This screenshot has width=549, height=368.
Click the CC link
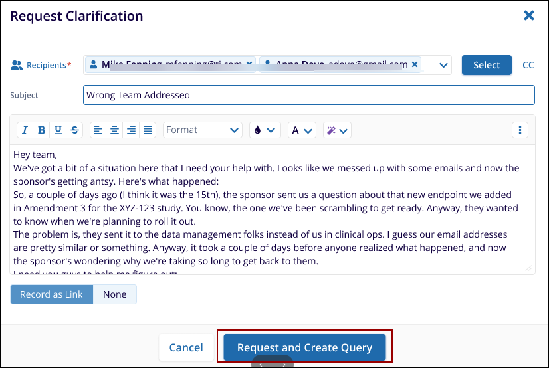coord(528,65)
